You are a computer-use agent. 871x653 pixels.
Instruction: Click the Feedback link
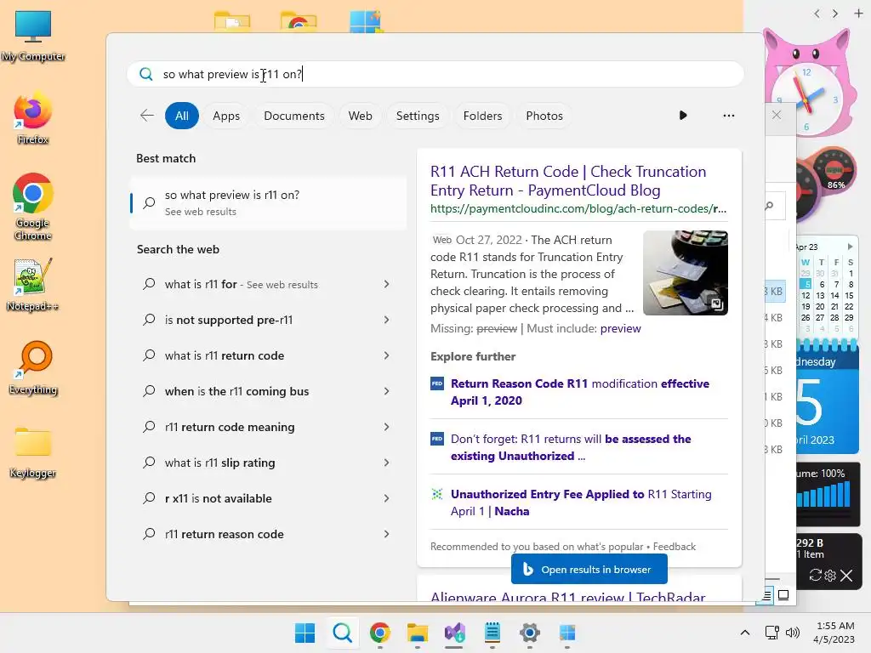click(x=675, y=547)
